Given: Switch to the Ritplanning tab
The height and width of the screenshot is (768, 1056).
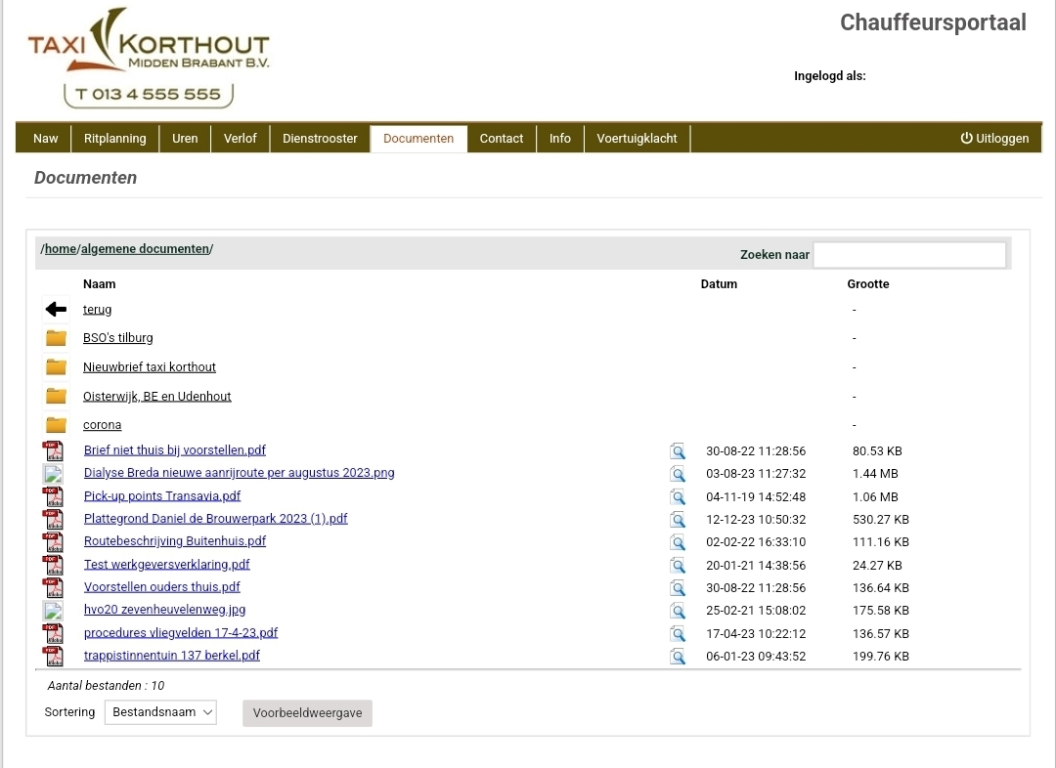Looking at the screenshot, I should [114, 139].
